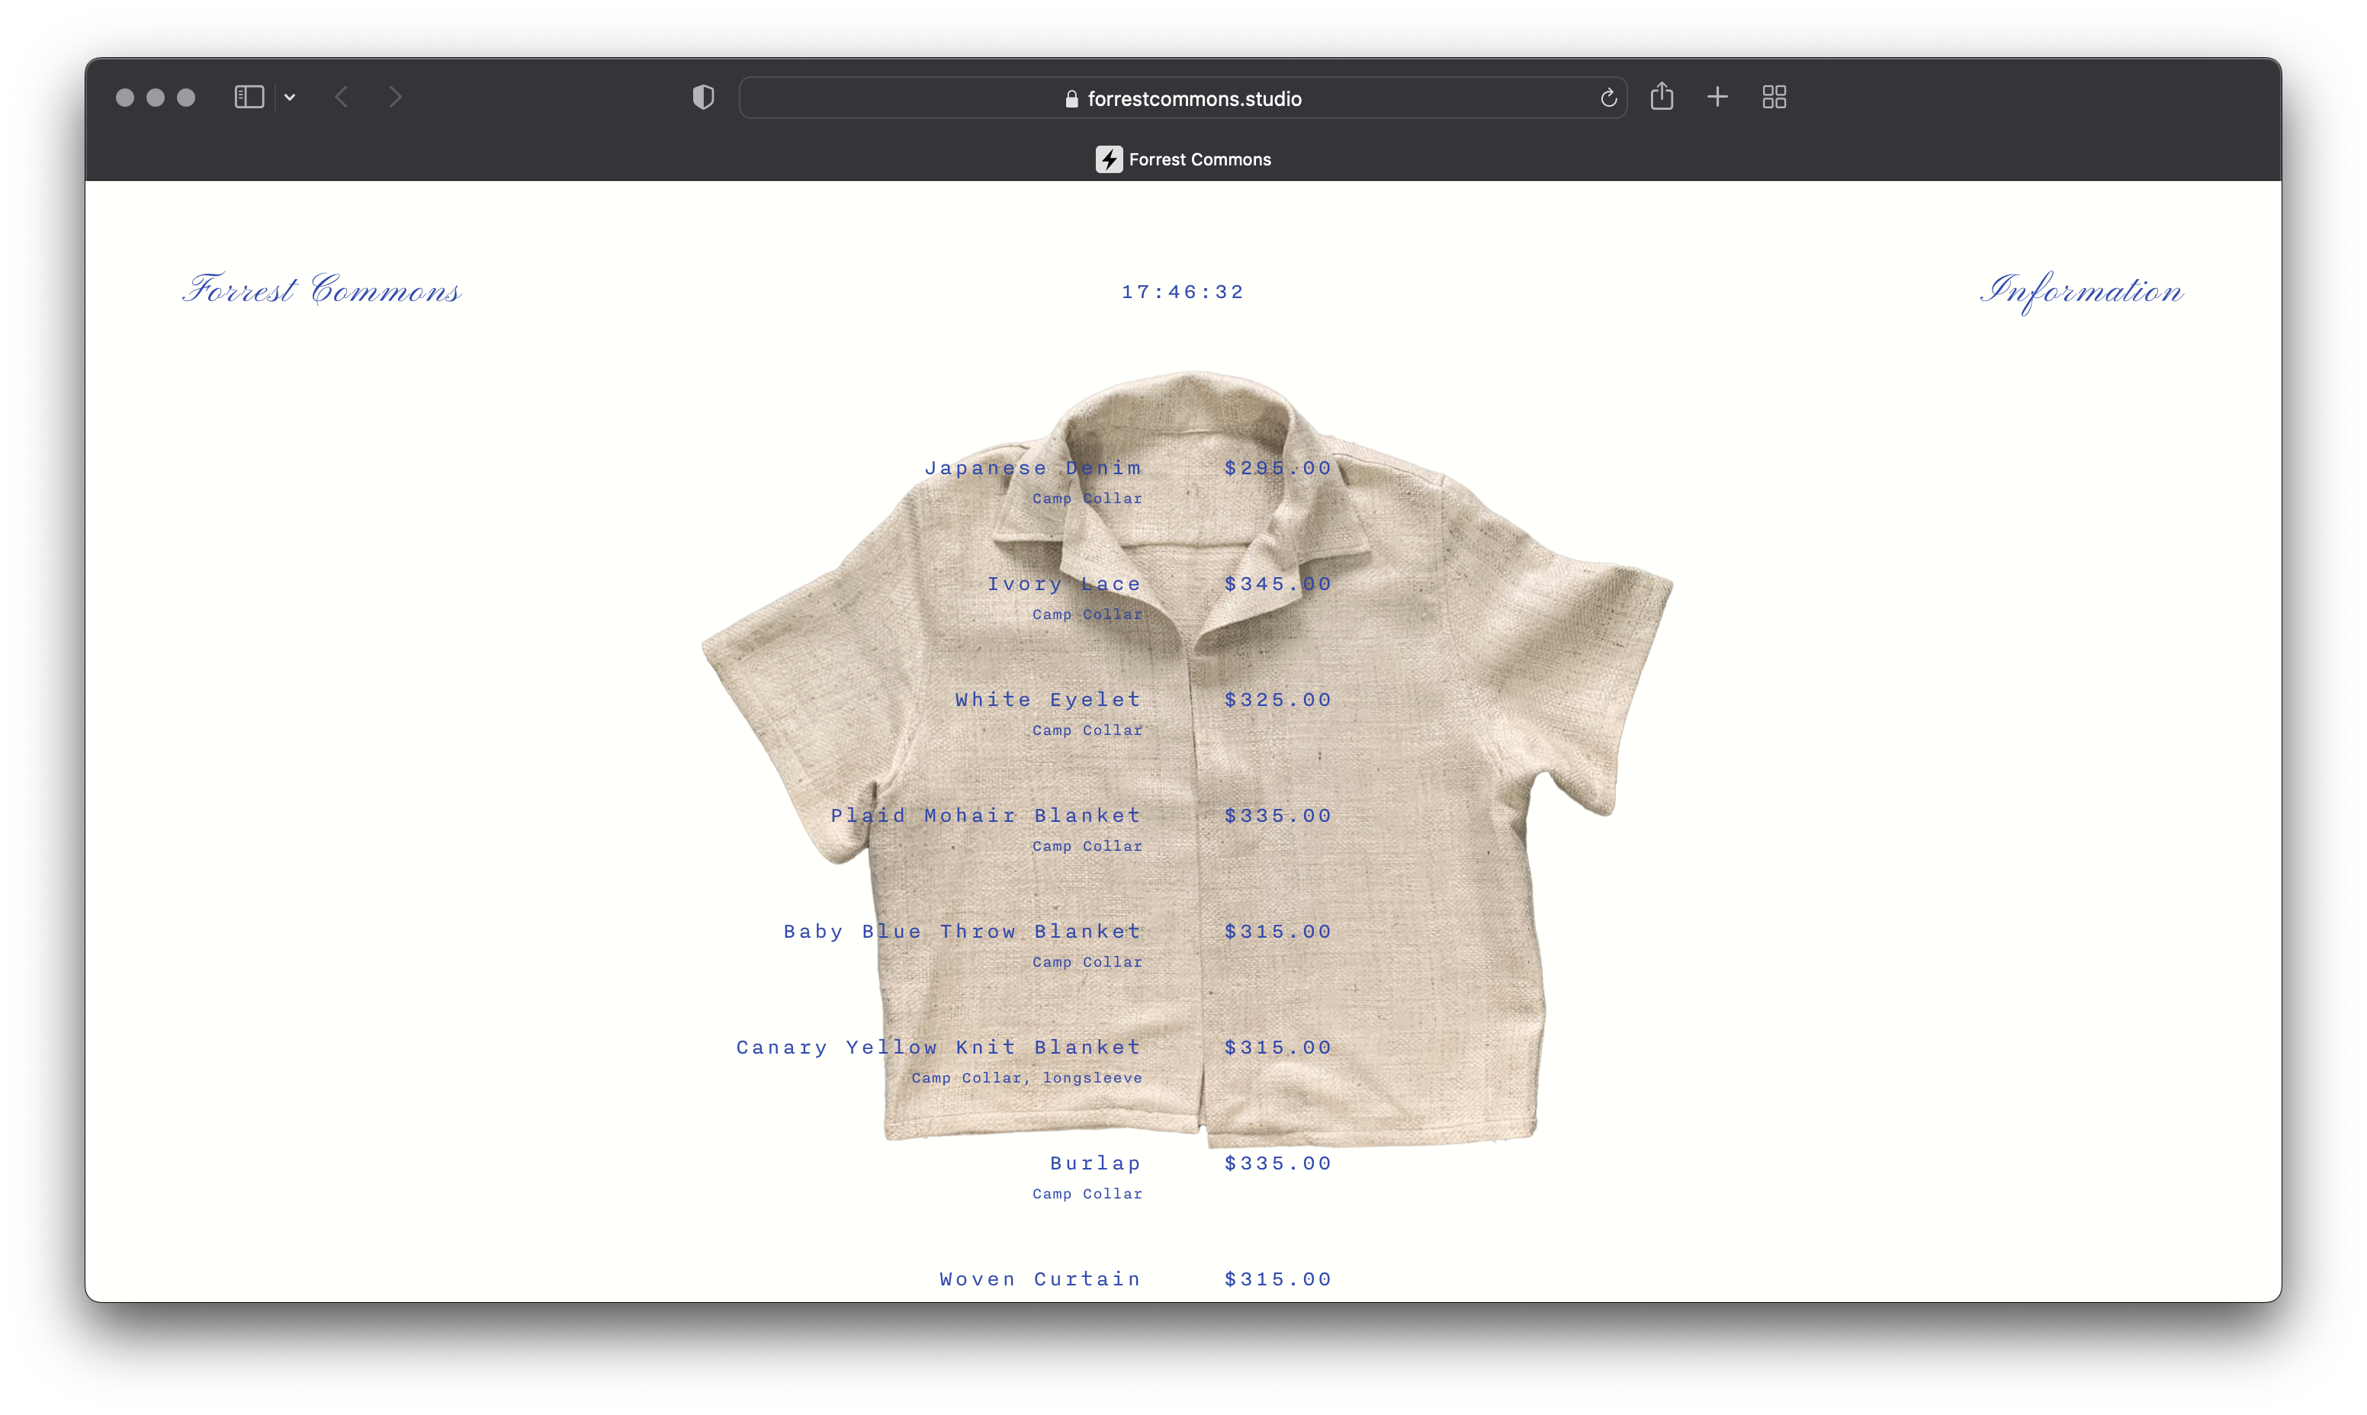Screen dimensions: 2367x1415
Task: Reload the page with the refresh icon
Action: [1608, 98]
